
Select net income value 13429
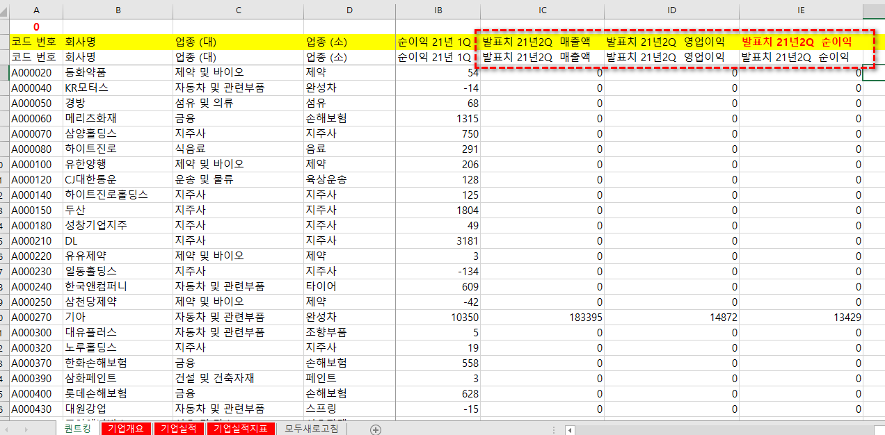pos(802,317)
